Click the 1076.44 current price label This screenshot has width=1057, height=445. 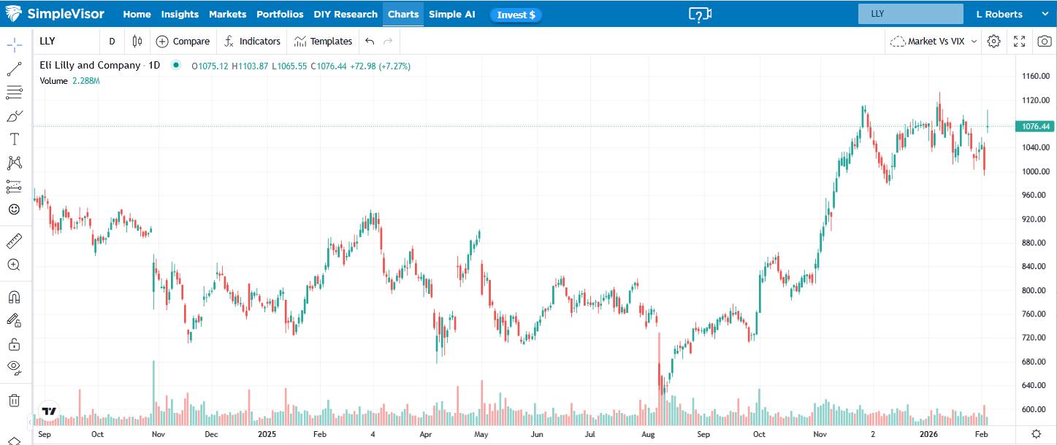pos(1036,126)
